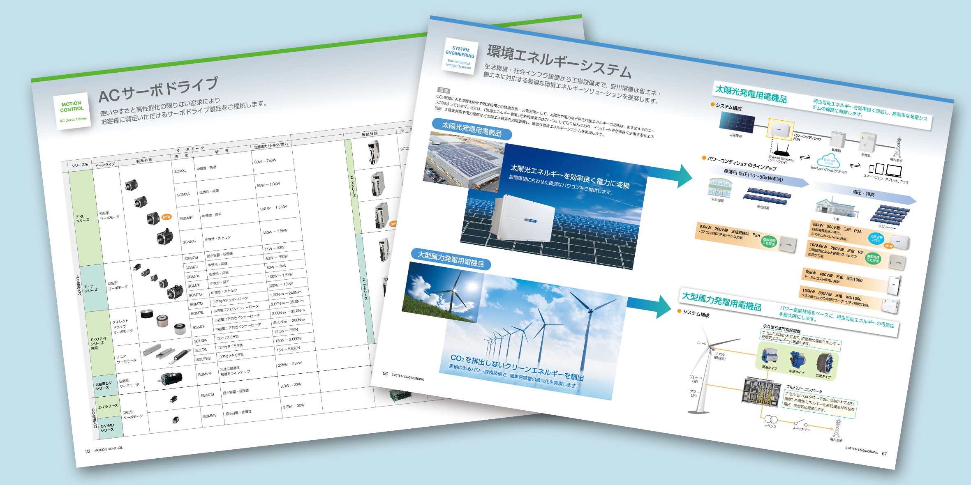Click the 概要 overview tag
This screenshot has height=485, width=971.
[444, 90]
